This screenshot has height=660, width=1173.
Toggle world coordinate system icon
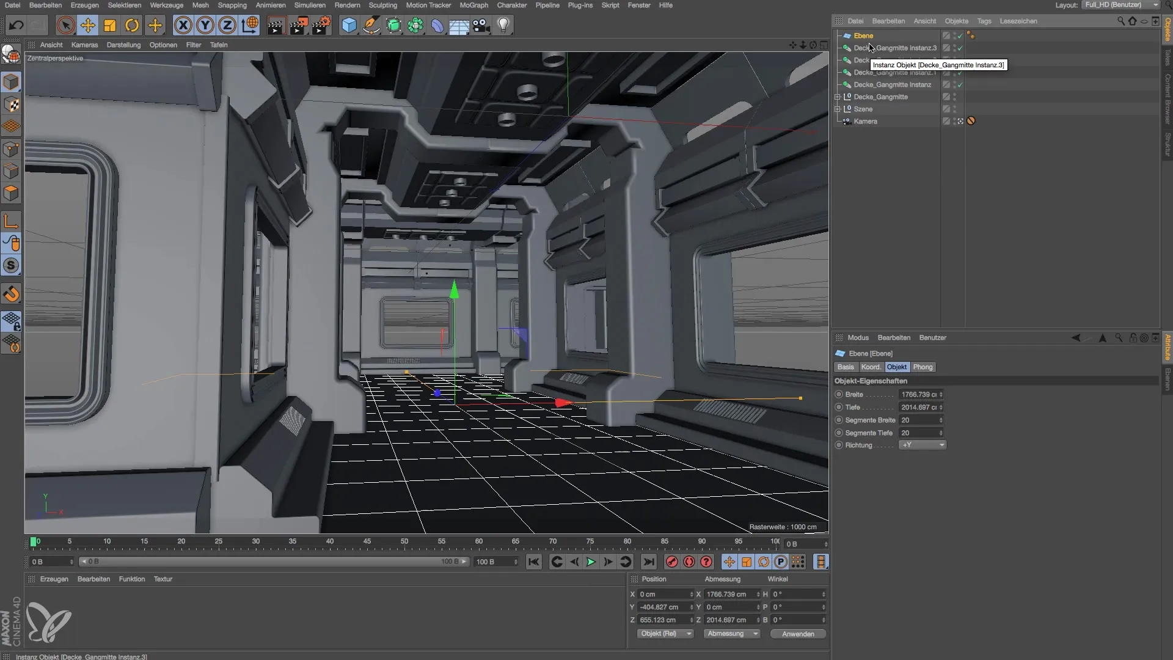click(x=250, y=26)
